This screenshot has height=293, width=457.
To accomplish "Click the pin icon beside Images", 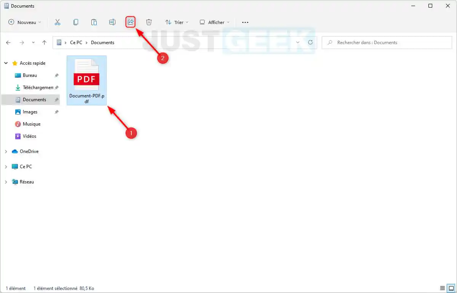I will point(56,112).
